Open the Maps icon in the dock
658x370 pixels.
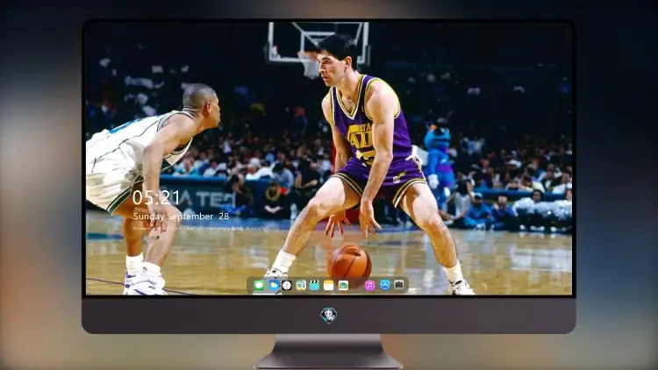click(301, 285)
